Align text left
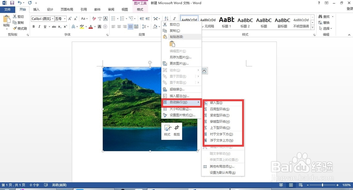The image size is (353, 190). (113, 26)
